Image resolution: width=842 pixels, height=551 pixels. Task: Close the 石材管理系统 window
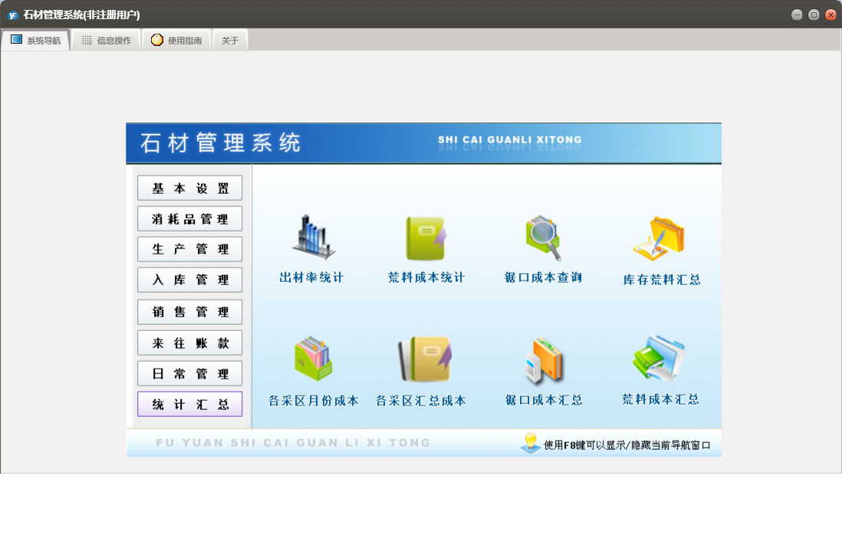pyautogui.click(x=830, y=15)
